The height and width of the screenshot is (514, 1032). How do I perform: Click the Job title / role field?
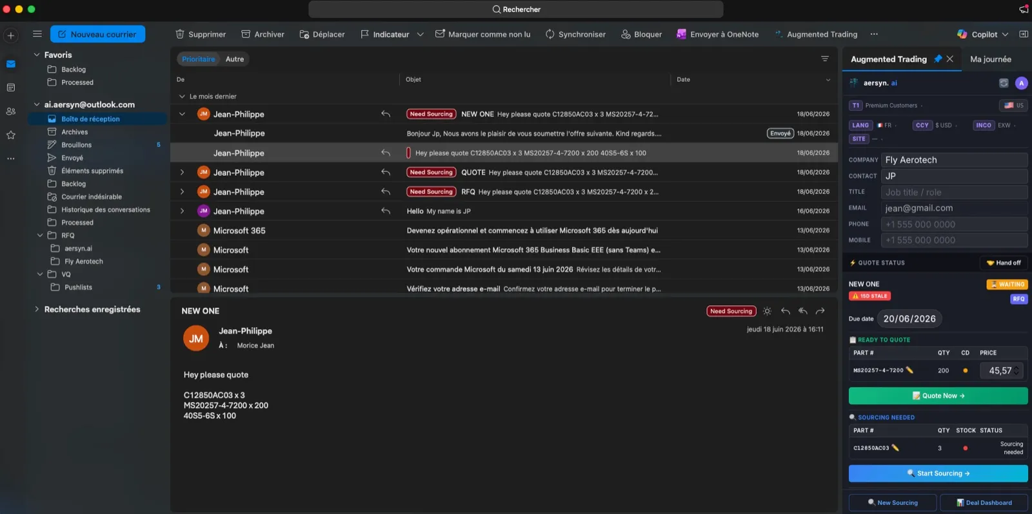tap(954, 192)
